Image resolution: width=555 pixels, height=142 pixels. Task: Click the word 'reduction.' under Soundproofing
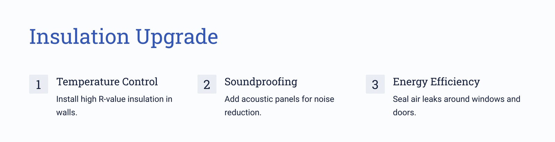[x=243, y=112]
